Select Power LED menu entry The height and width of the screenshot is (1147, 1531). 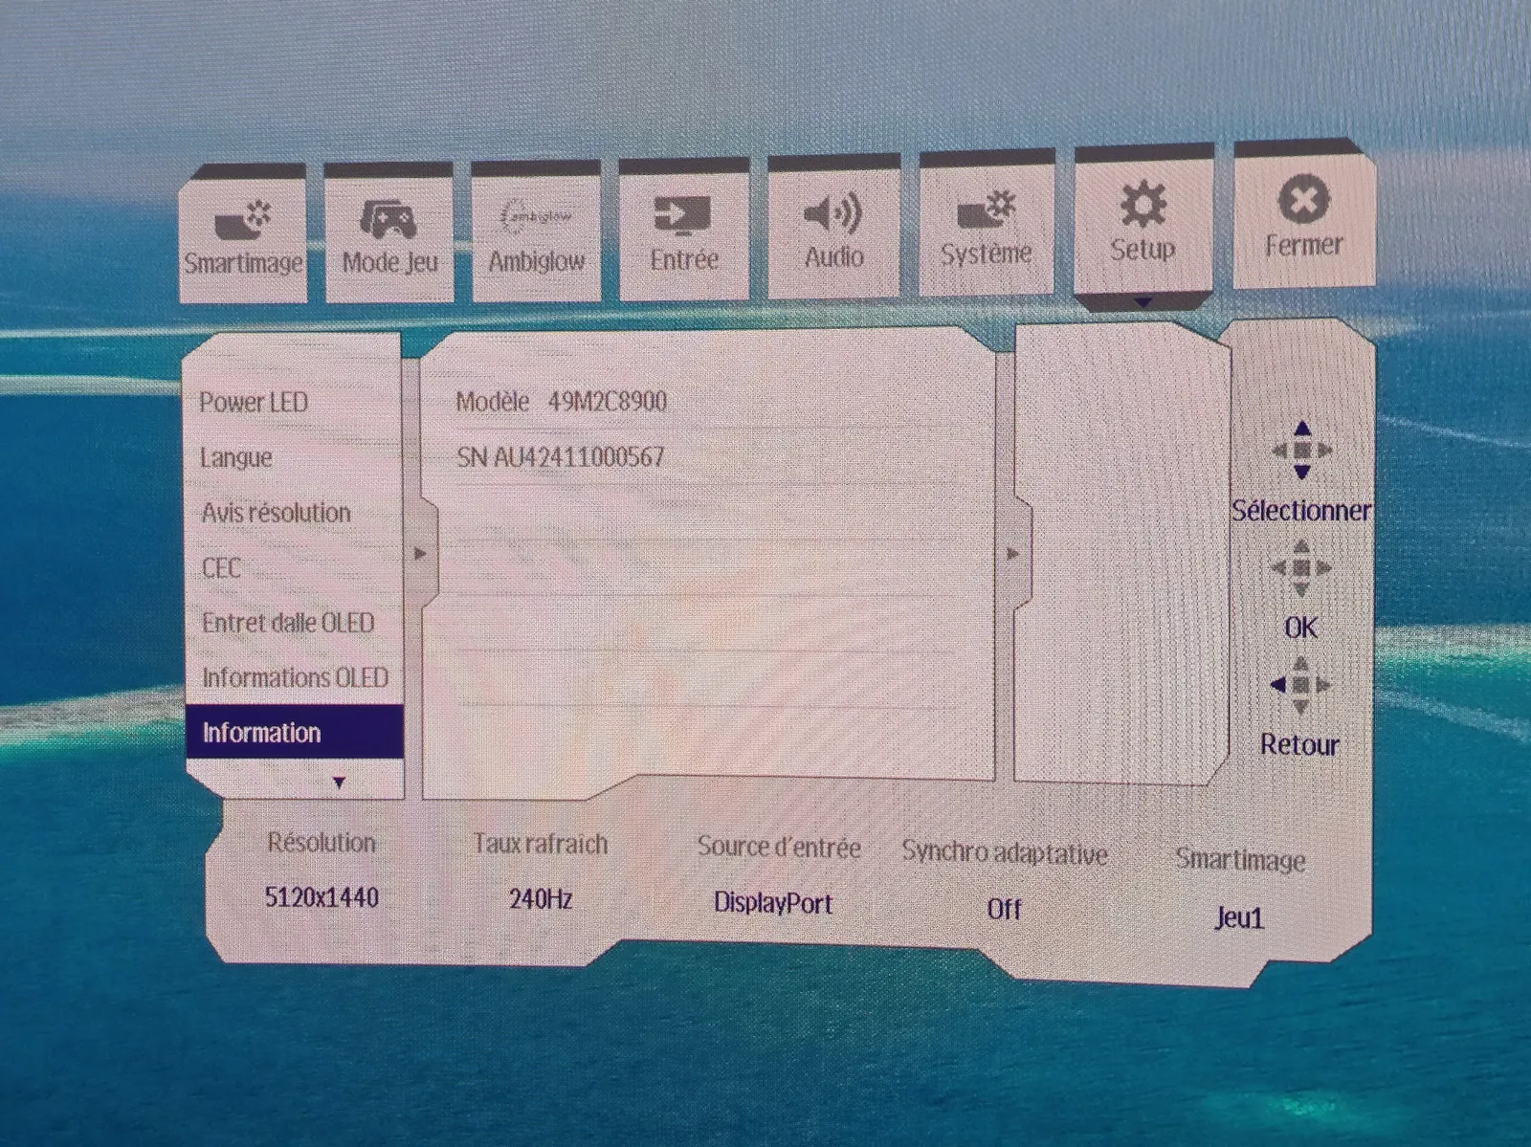pos(254,403)
